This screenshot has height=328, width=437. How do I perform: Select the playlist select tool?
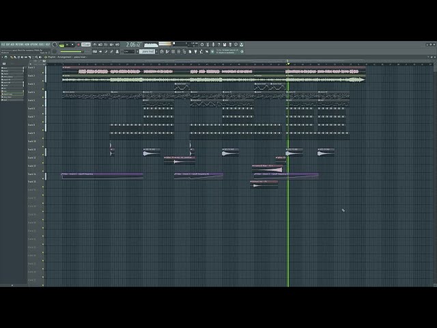33,57
